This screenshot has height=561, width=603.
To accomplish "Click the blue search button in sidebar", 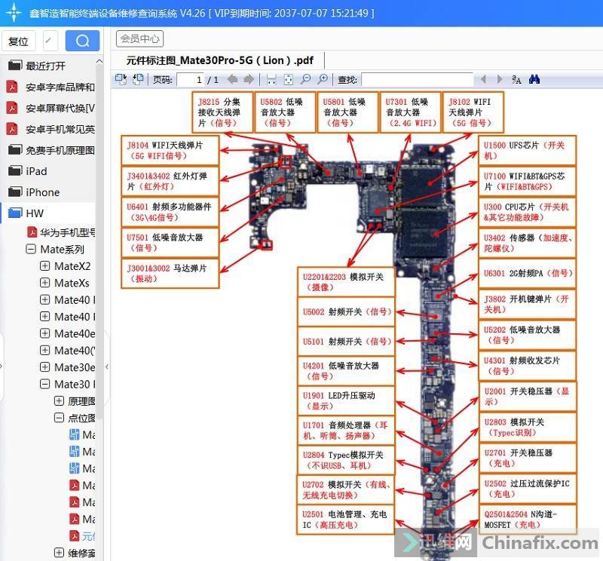I will 82,41.
